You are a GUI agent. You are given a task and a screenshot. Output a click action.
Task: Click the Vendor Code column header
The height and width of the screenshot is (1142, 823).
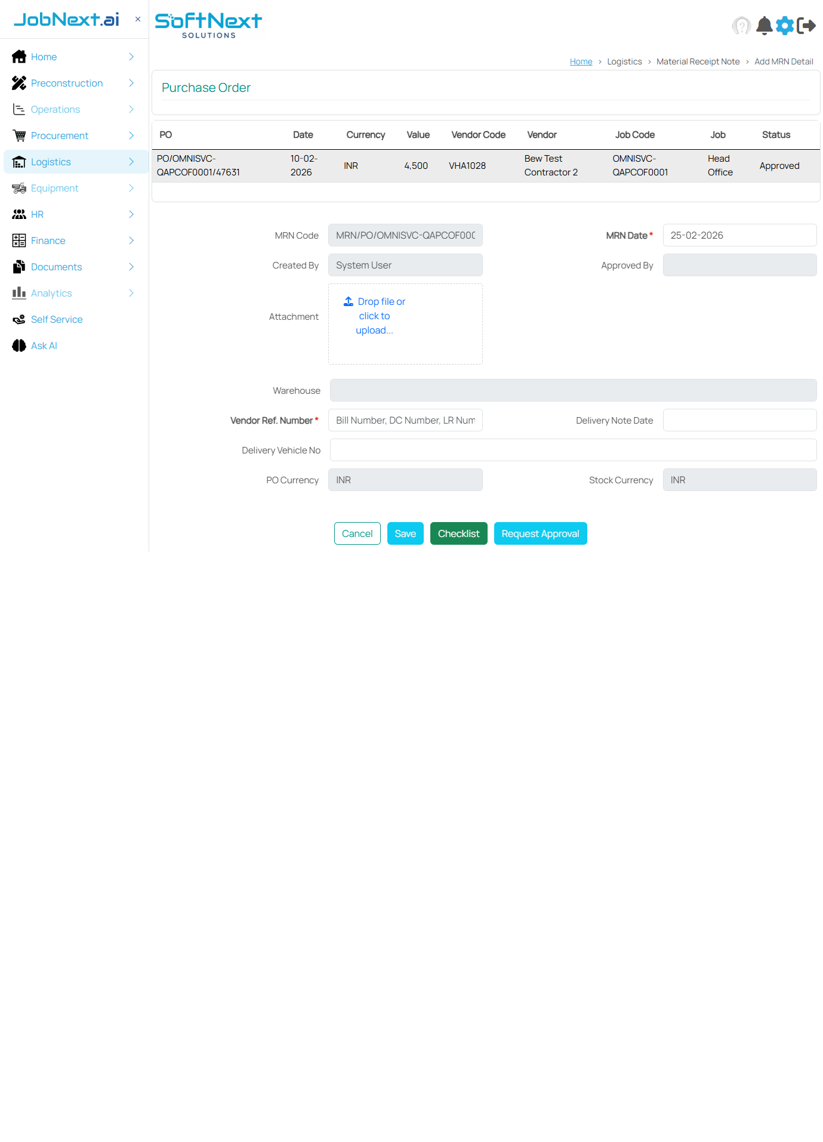(x=479, y=135)
